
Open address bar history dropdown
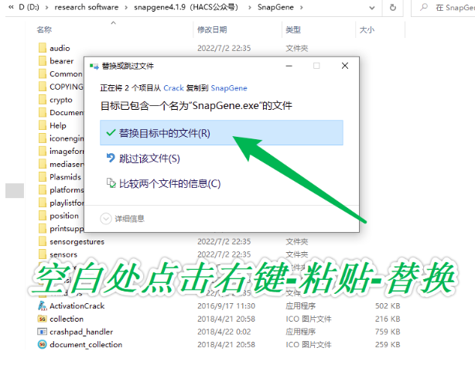372,8
